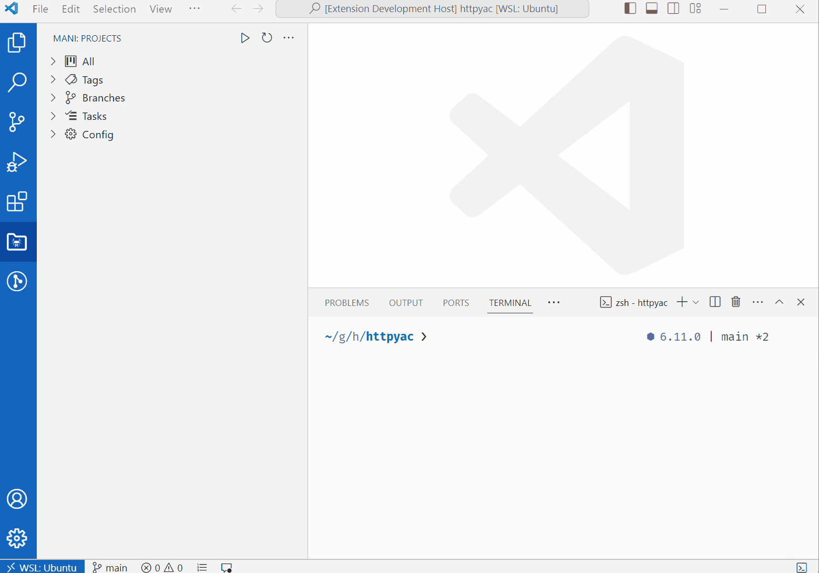
Task: Click the WSL: Ubuntu remote indicator
Action: point(43,567)
